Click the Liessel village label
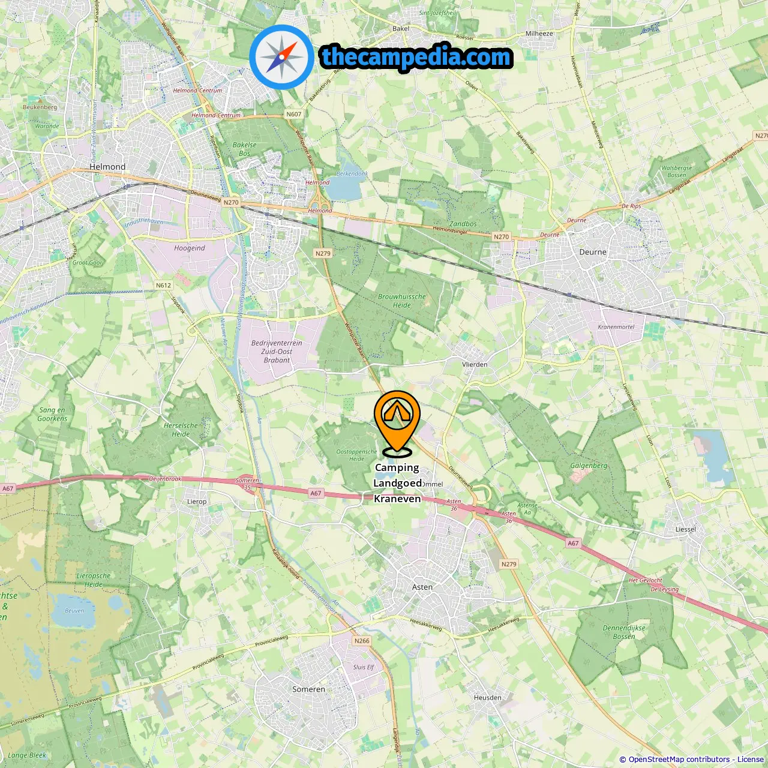The width and height of the screenshot is (768, 768). pos(686,529)
